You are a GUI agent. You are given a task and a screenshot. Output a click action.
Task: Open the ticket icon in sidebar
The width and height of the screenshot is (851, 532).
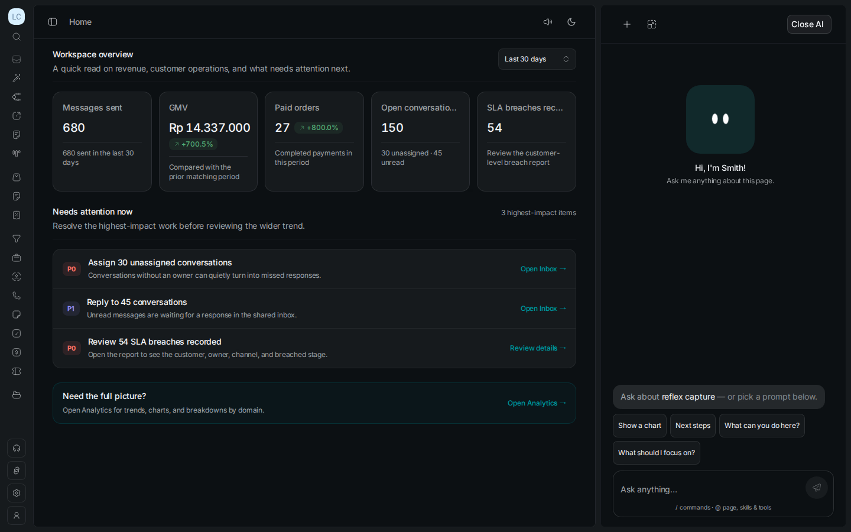click(x=17, y=371)
